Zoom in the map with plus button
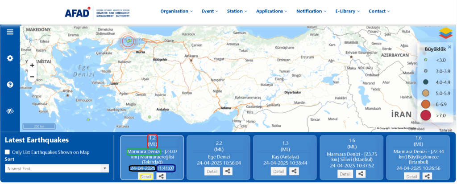457x184 pixels. point(32,65)
